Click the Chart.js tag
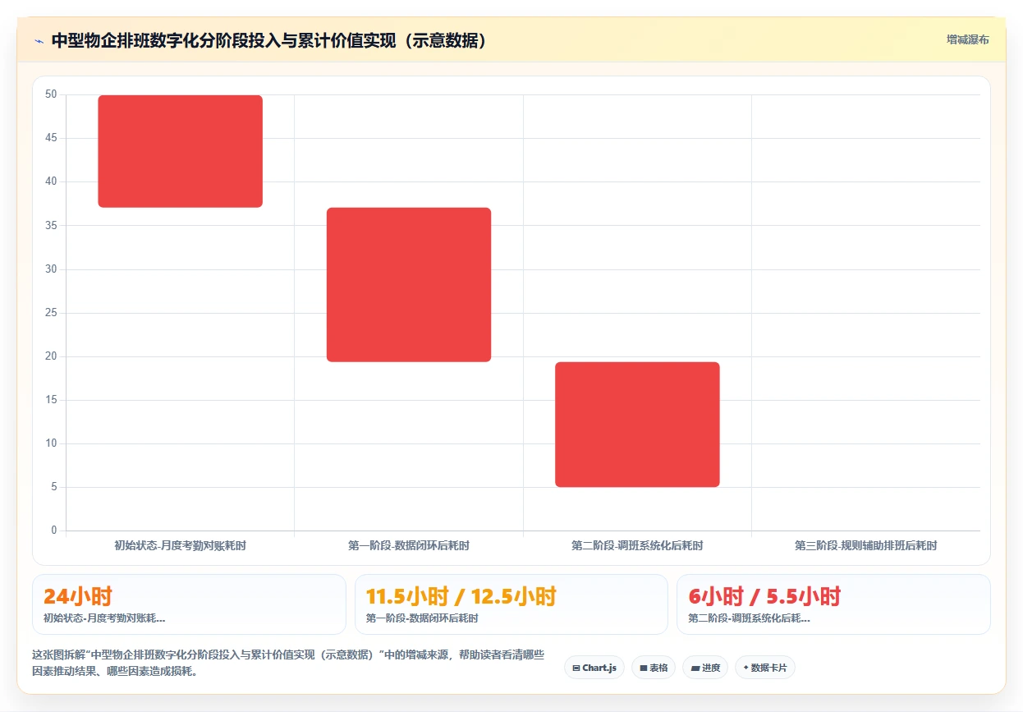 point(594,668)
